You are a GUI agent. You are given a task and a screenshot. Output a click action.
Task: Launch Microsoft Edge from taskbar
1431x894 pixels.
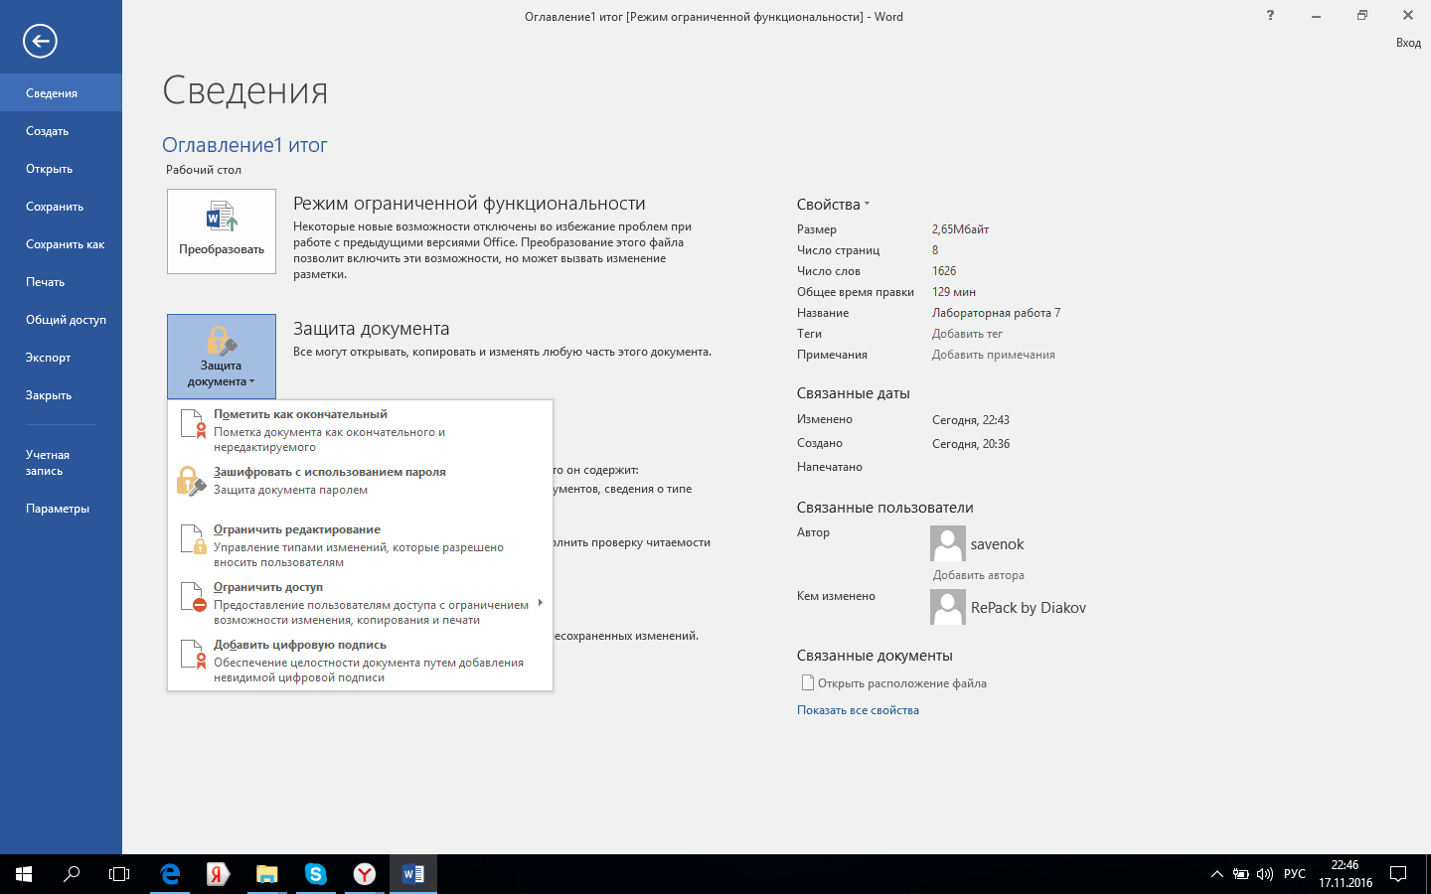(170, 874)
